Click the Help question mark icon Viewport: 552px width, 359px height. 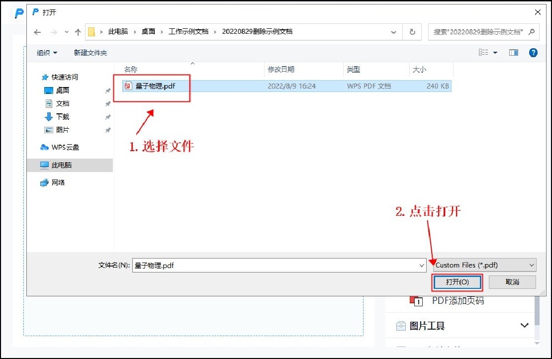(x=533, y=52)
